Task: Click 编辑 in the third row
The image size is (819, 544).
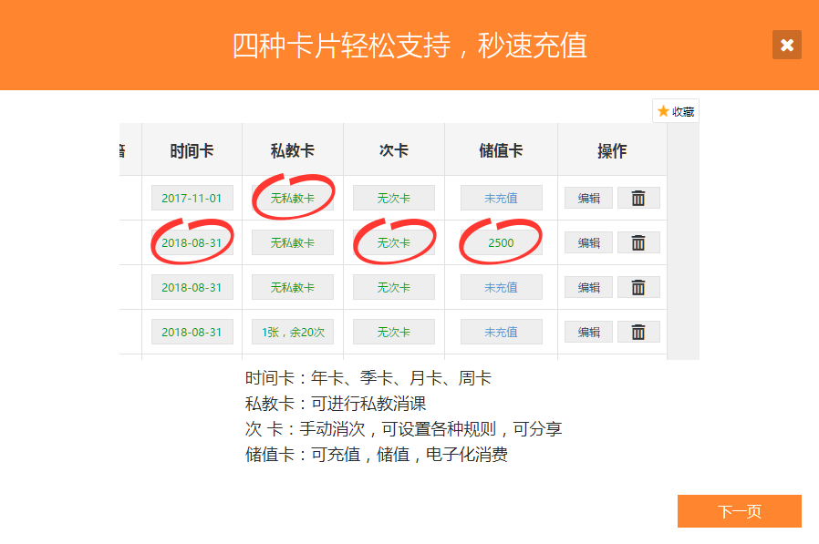Action: (588, 287)
